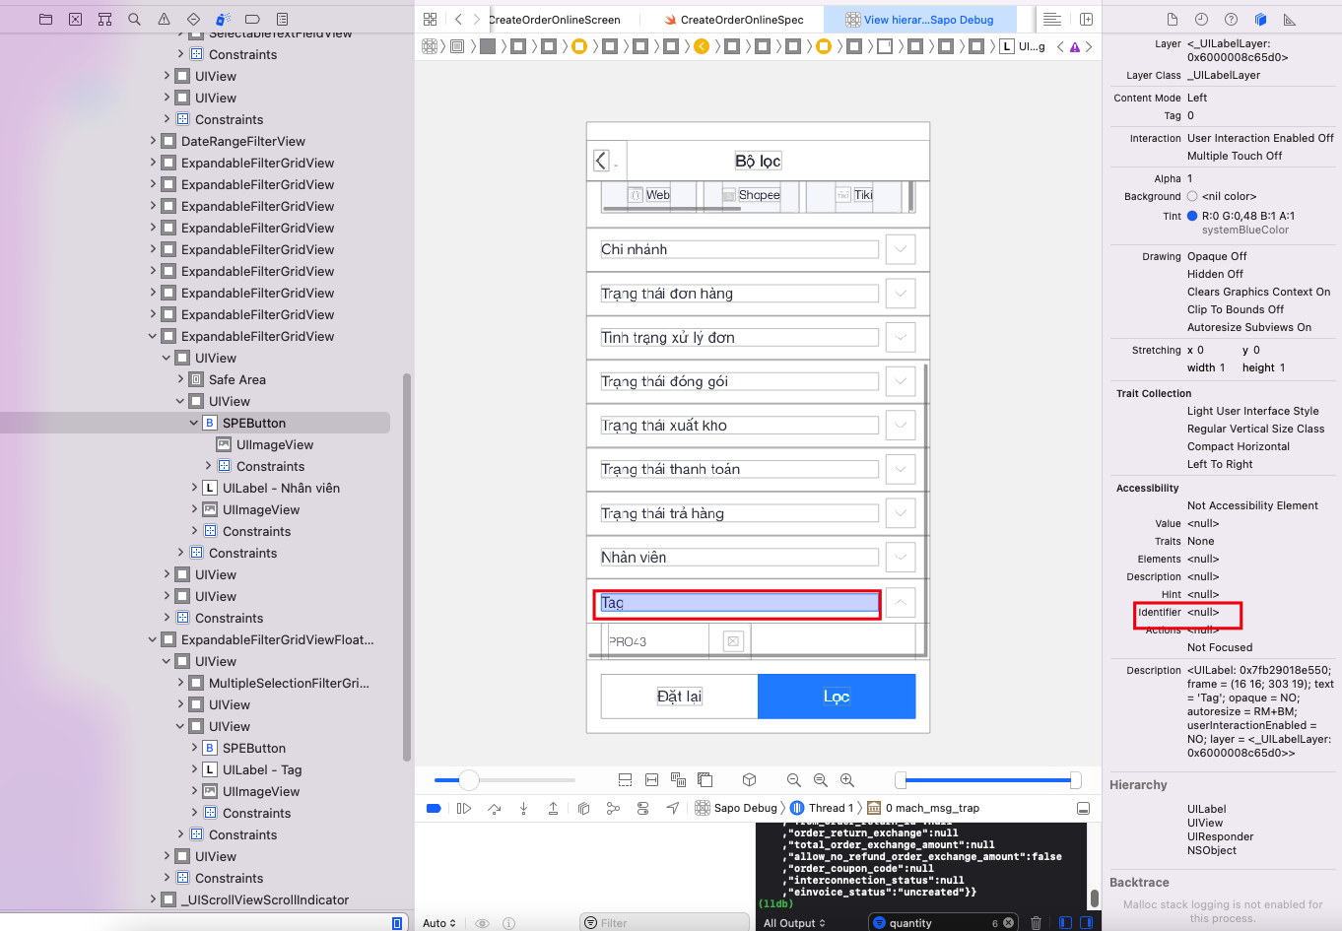Click the Đặt lại button in canvas
Image resolution: width=1342 pixels, height=931 pixels.
click(680, 697)
